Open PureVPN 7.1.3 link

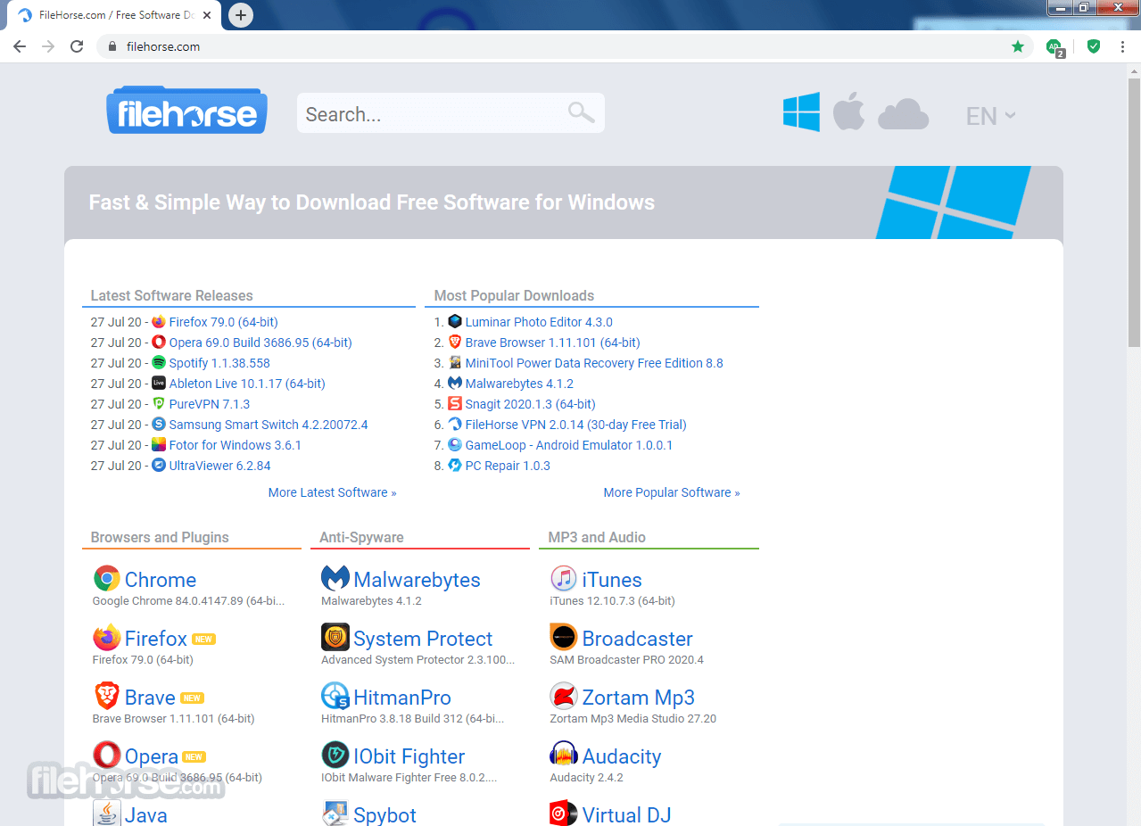click(x=210, y=404)
